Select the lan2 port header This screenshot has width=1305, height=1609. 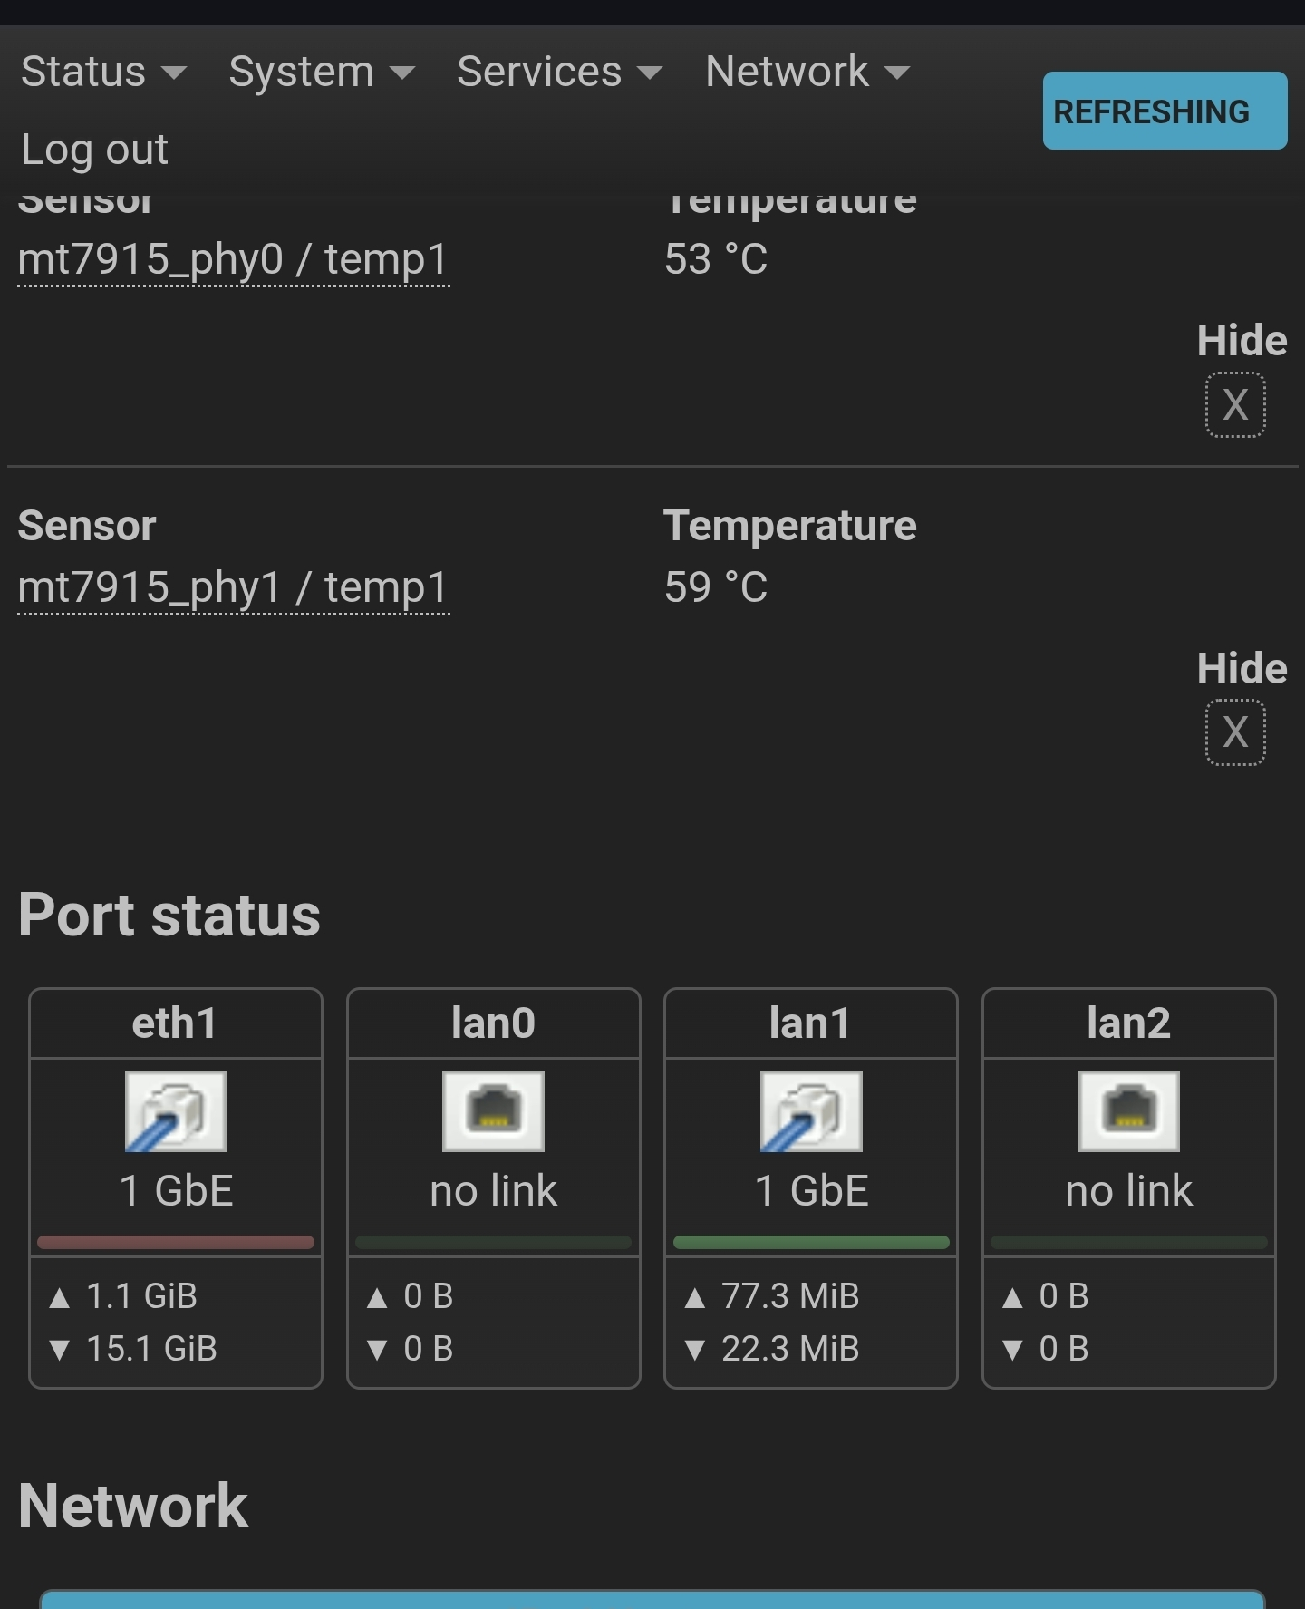[x=1129, y=1023]
